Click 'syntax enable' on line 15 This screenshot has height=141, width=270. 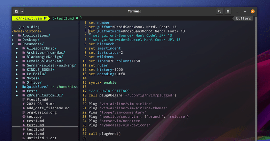pos(103,82)
